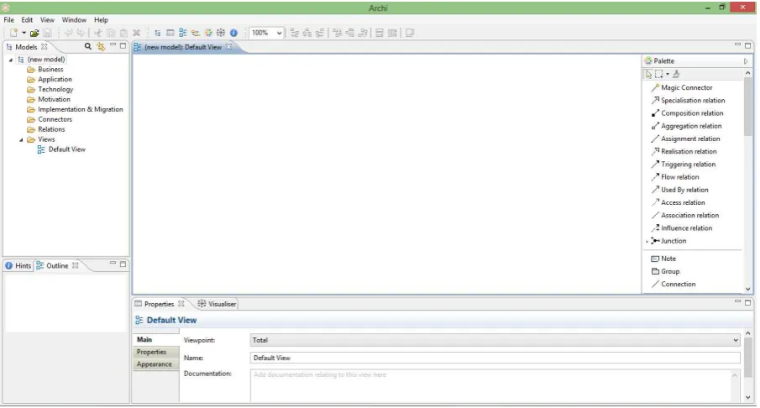Select the Marquee selection tool in Palette

(x=658, y=74)
